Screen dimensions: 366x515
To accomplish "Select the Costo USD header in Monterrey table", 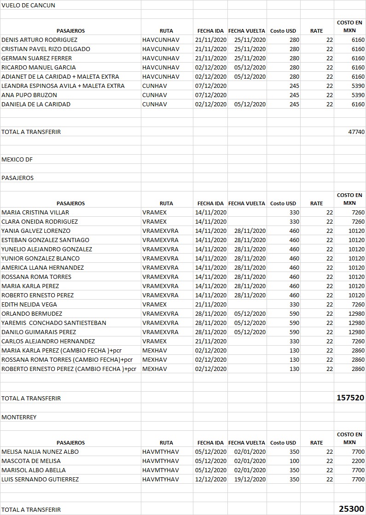I will [284, 439].
